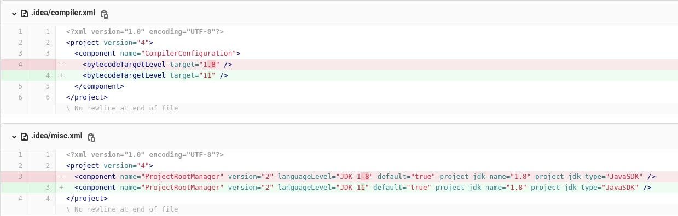Select removed line with target="1.8"
Viewport: 678px width, 216px height.
coord(367,65)
